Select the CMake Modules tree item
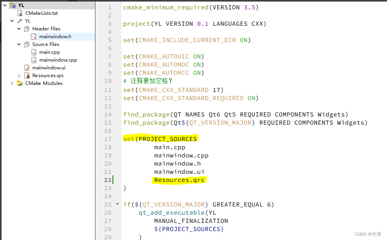This screenshot has height=240, width=387. (x=44, y=83)
